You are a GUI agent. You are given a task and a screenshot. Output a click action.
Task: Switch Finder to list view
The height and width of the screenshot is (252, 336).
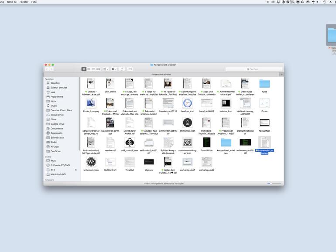coord(89,69)
